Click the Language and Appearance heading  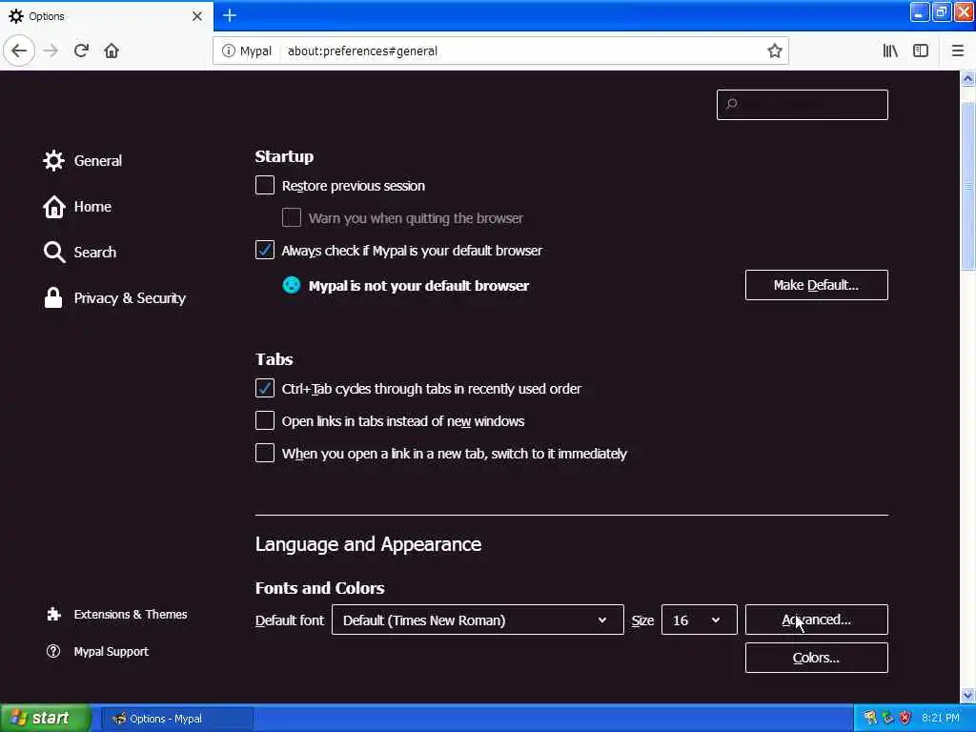[368, 544]
